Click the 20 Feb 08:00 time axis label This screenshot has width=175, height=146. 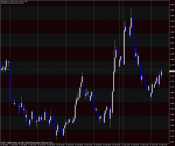[107, 145]
